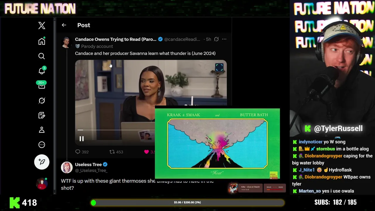This screenshot has width=375, height=211.
Task: Toggle the video fullscreen/expand icon
Action: pos(219,67)
